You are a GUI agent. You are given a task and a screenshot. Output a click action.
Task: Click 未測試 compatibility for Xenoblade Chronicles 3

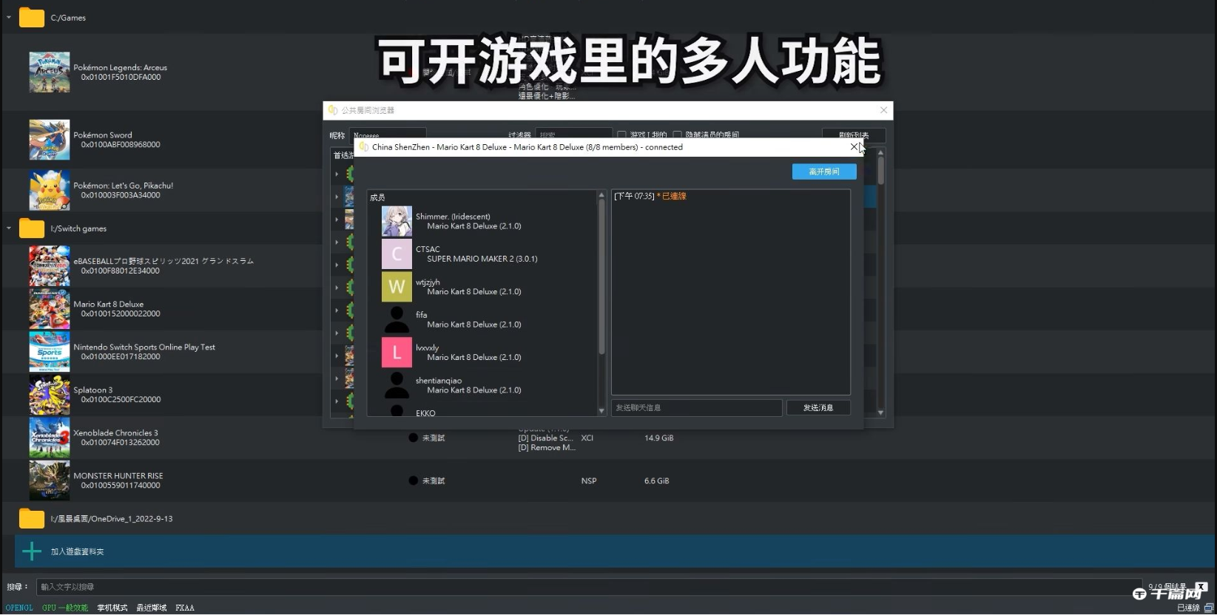tap(427, 438)
